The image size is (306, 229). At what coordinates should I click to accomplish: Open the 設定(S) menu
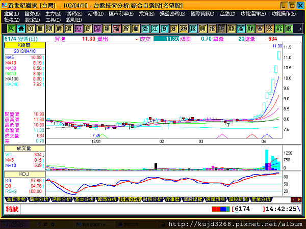point(33,20)
